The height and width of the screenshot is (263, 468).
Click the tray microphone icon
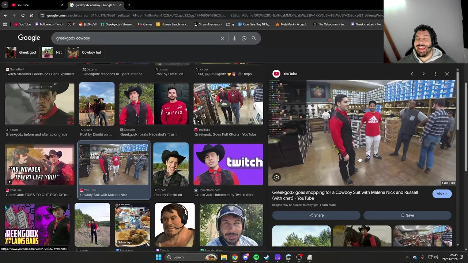[x=422, y=257]
